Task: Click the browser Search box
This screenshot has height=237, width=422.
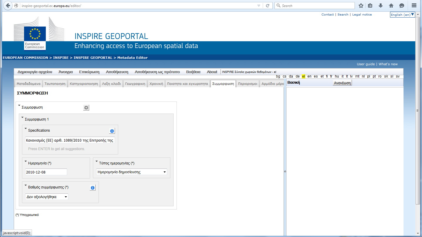Action: point(314,6)
